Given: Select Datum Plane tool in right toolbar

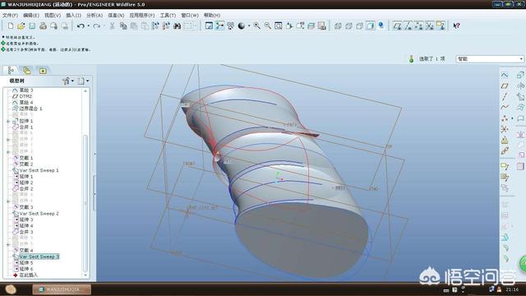Looking at the screenshot, I should tap(505, 86).
